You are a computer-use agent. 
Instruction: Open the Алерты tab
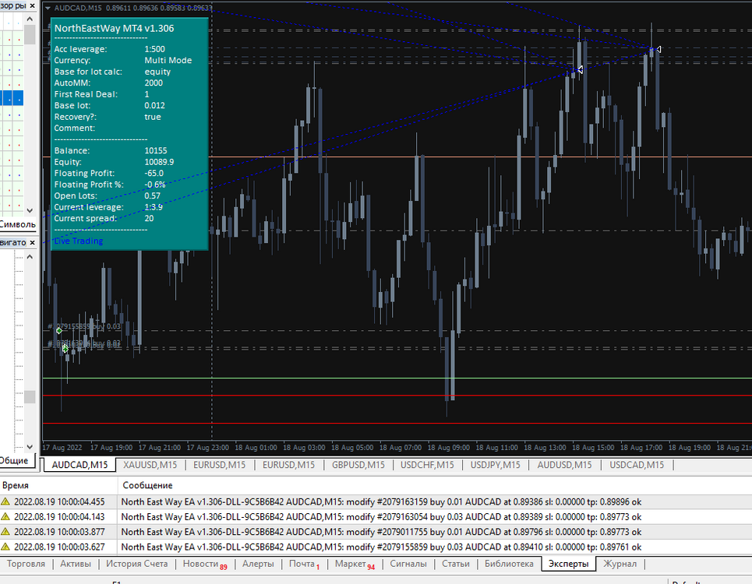[258, 564]
